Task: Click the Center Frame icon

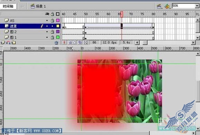Action: (64, 42)
